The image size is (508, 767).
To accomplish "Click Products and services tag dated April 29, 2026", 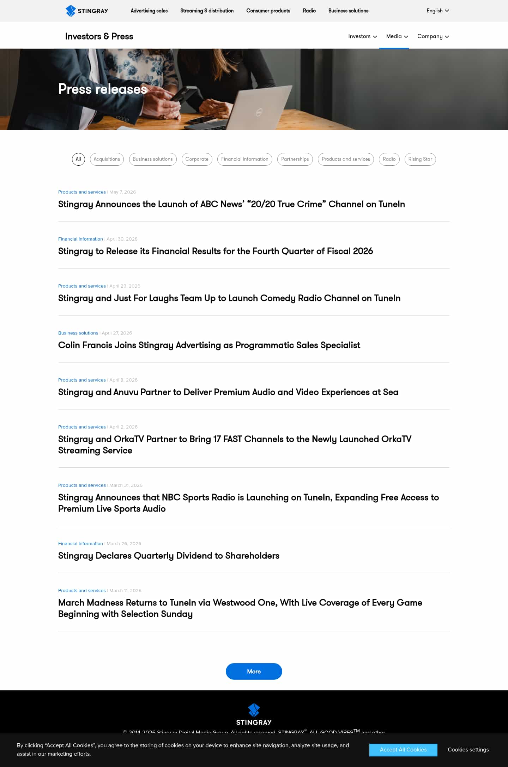I will pyautogui.click(x=82, y=286).
